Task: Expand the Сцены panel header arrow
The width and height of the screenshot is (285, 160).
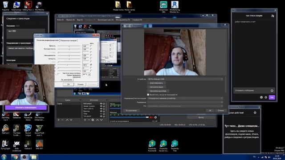Action: click(x=80, y=100)
